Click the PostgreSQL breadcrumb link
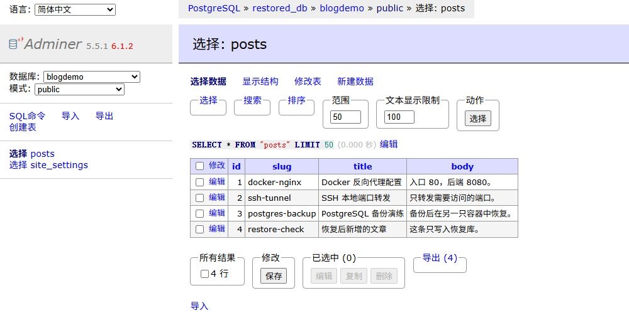629x320 pixels. click(x=214, y=8)
